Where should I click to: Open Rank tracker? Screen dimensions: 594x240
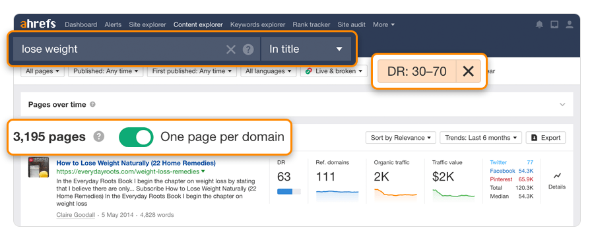point(312,24)
